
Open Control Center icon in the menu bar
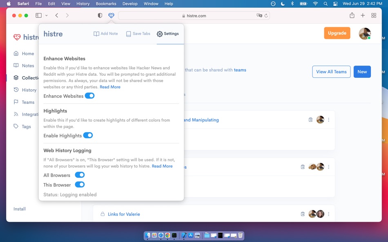(x=335, y=4)
